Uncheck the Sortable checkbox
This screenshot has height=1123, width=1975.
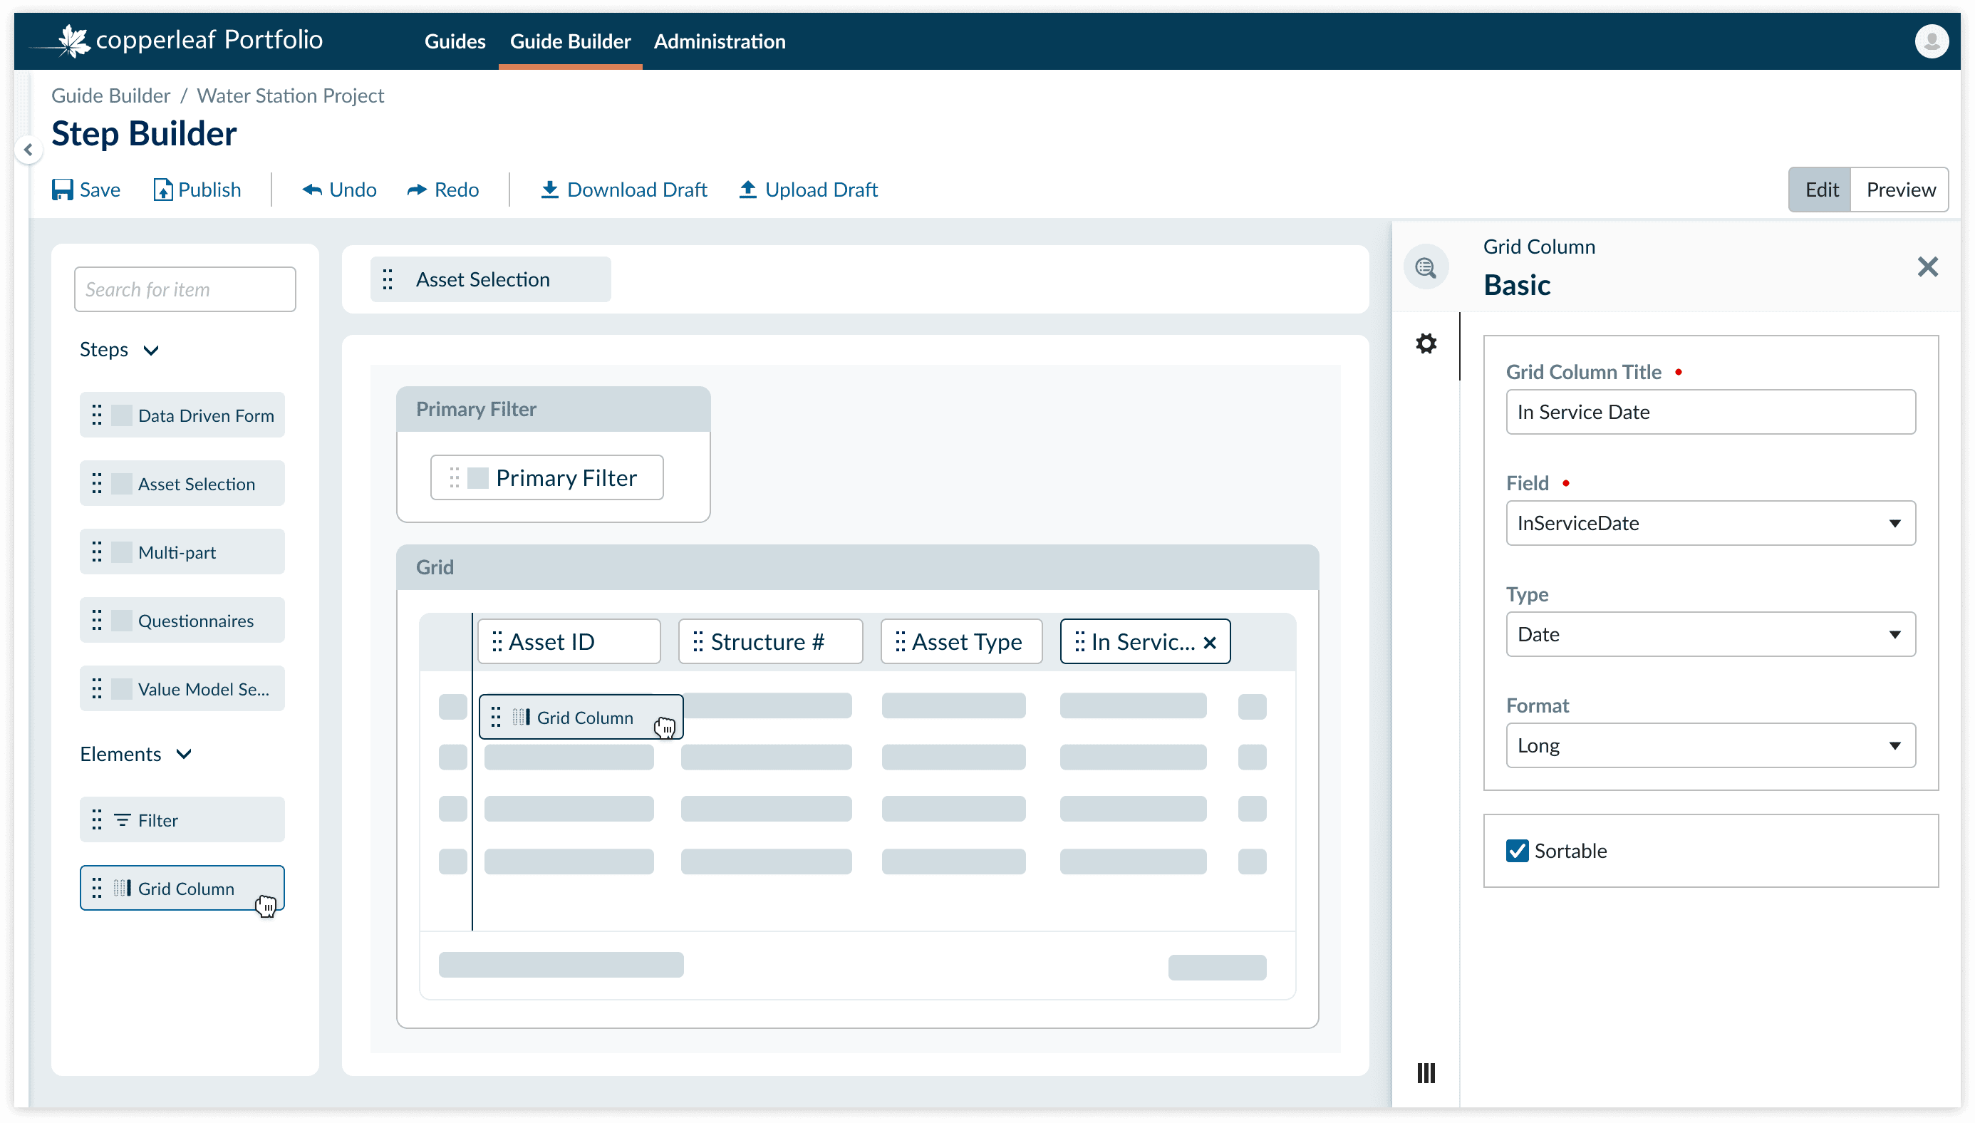tap(1517, 851)
